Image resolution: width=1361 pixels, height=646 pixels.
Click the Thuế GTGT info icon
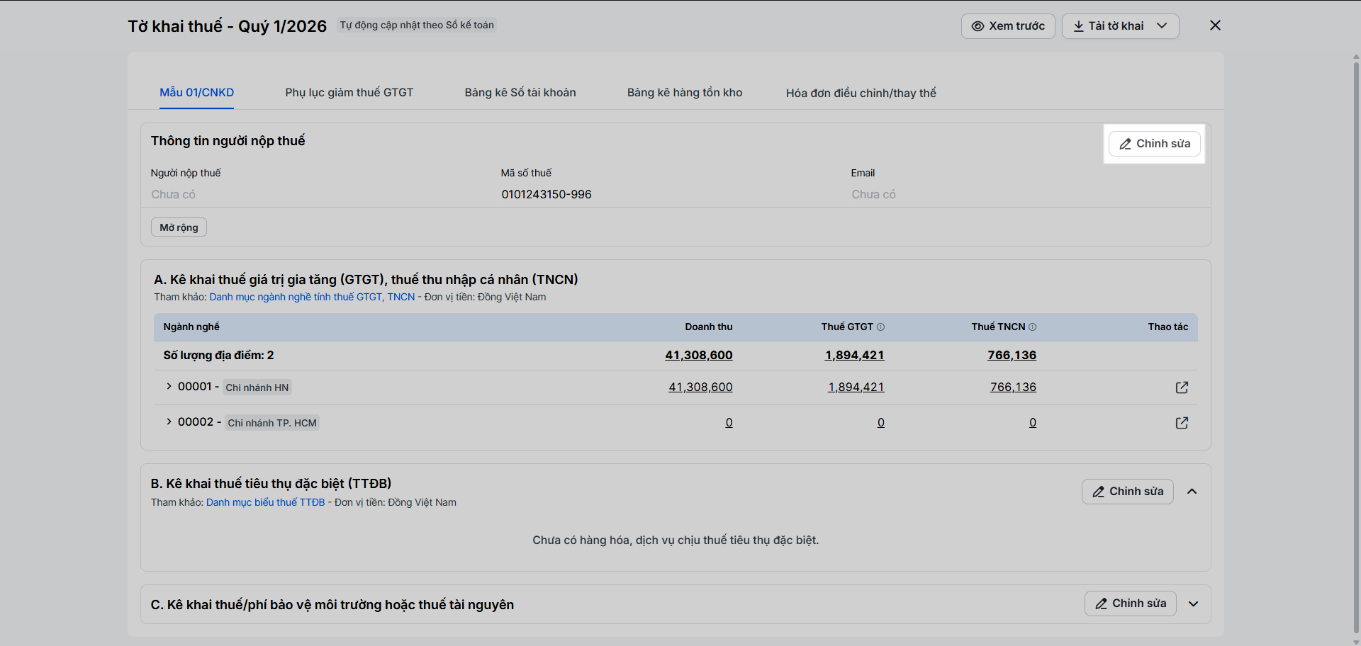[880, 327]
